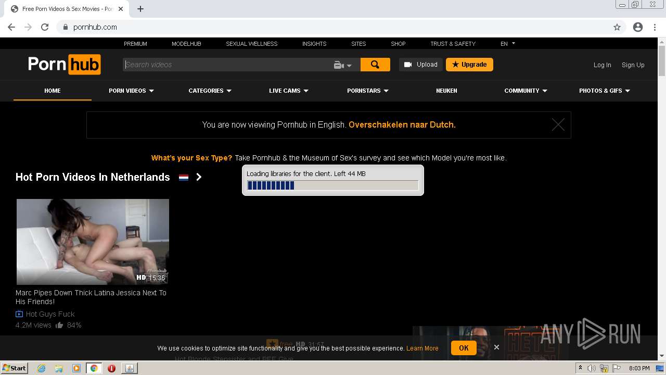Open Sexual Wellness from top bar
The image size is (666, 375).
point(252,44)
